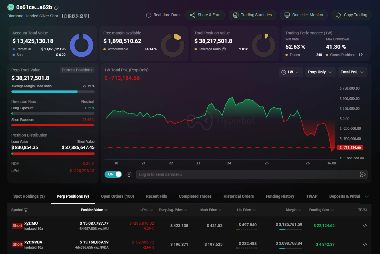Open the Perp Only dropdown

point(320,72)
